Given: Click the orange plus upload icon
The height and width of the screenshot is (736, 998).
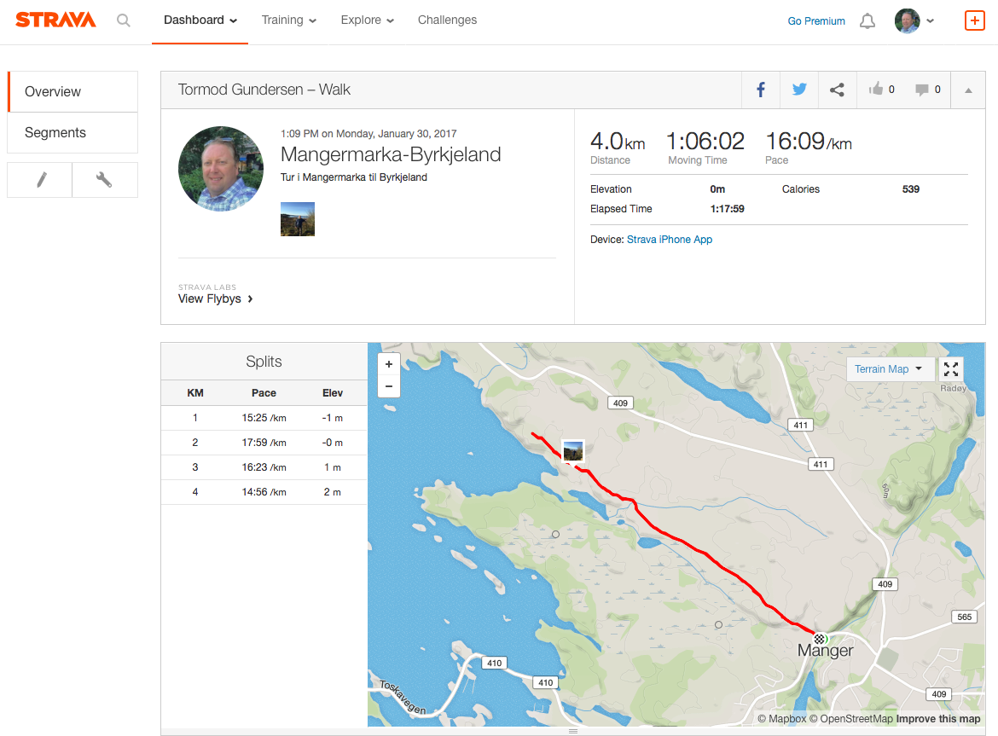Looking at the screenshot, I should (974, 20).
